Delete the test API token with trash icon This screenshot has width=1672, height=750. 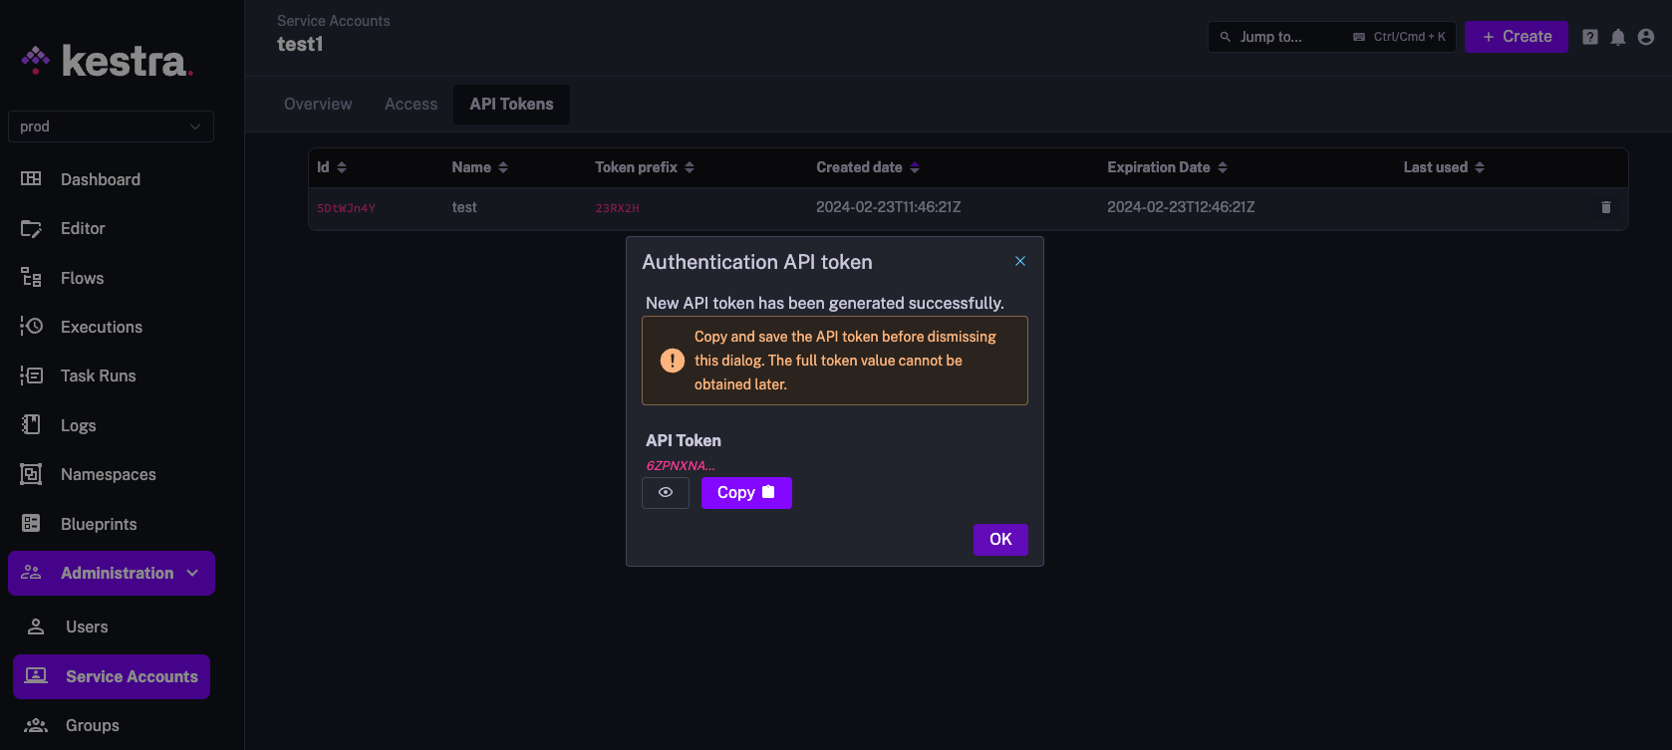[1605, 207]
